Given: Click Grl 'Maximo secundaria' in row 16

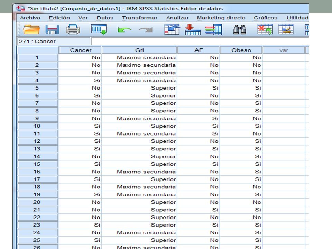Looking at the screenshot, I should (x=139, y=172).
